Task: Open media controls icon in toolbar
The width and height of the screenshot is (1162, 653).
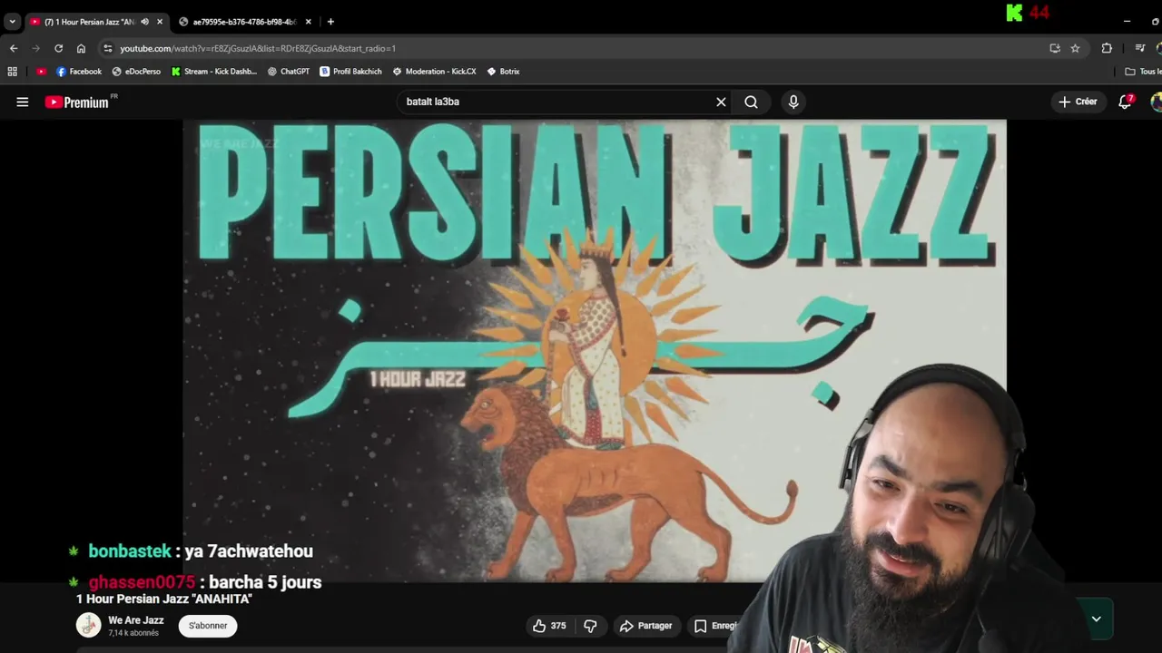Action: click(1140, 48)
